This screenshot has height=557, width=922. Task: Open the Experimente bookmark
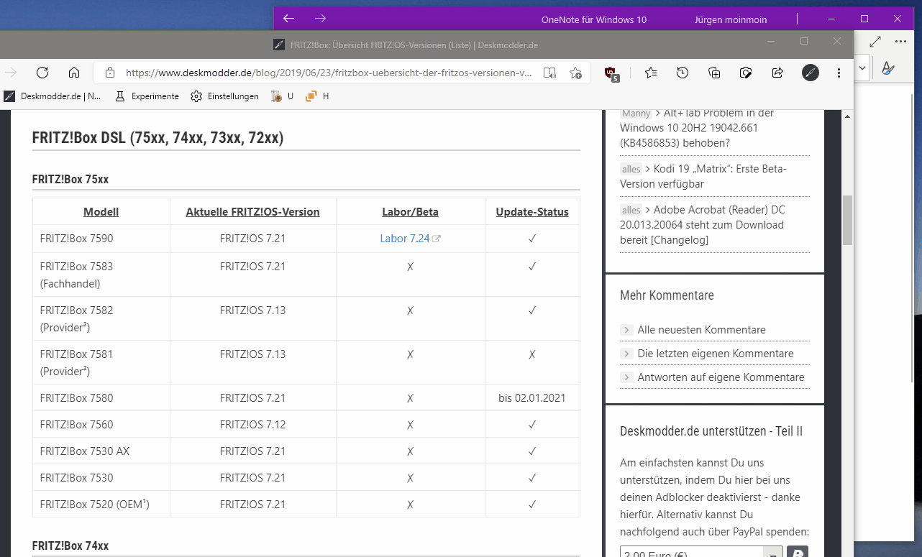click(147, 96)
